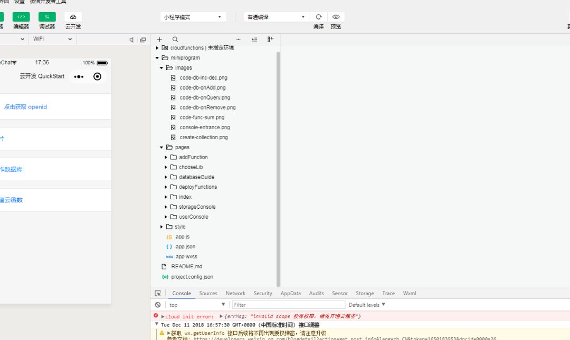
Task: Select the userConsole folder
Action: (x=193, y=217)
